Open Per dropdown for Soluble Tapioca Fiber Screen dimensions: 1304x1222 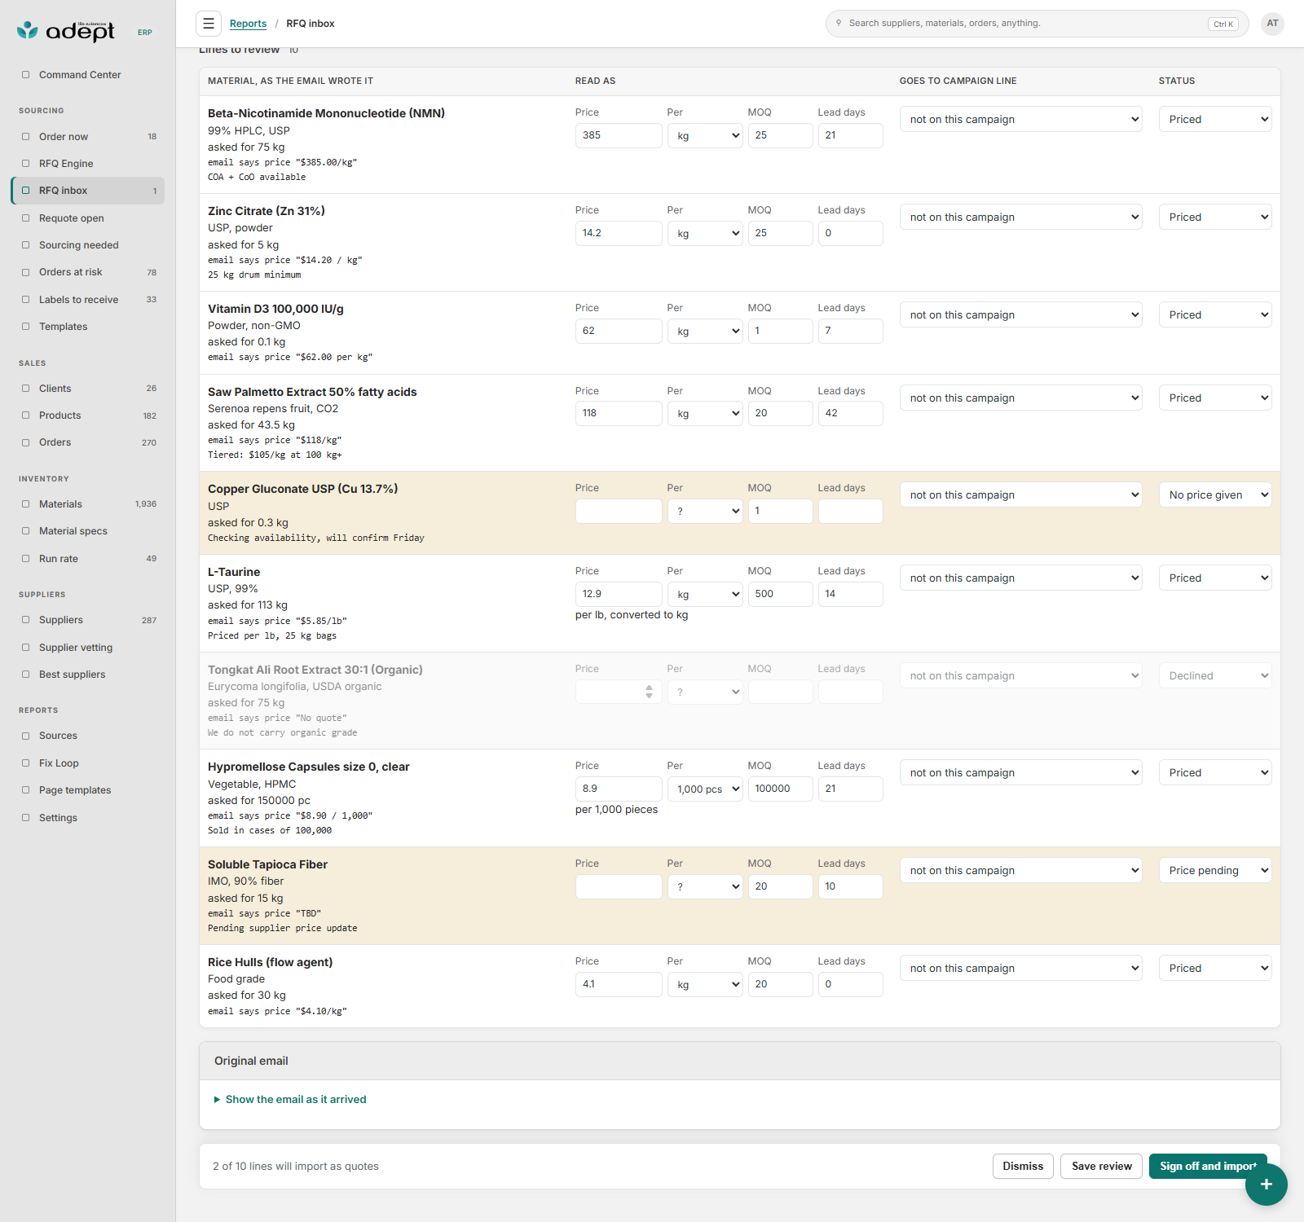point(705,887)
